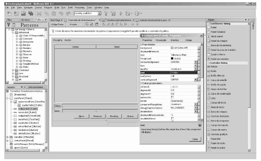Image resolution: width=261 pixels, height=161 pixels.
Task: Click the background color swatch
Action: [172, 48]
